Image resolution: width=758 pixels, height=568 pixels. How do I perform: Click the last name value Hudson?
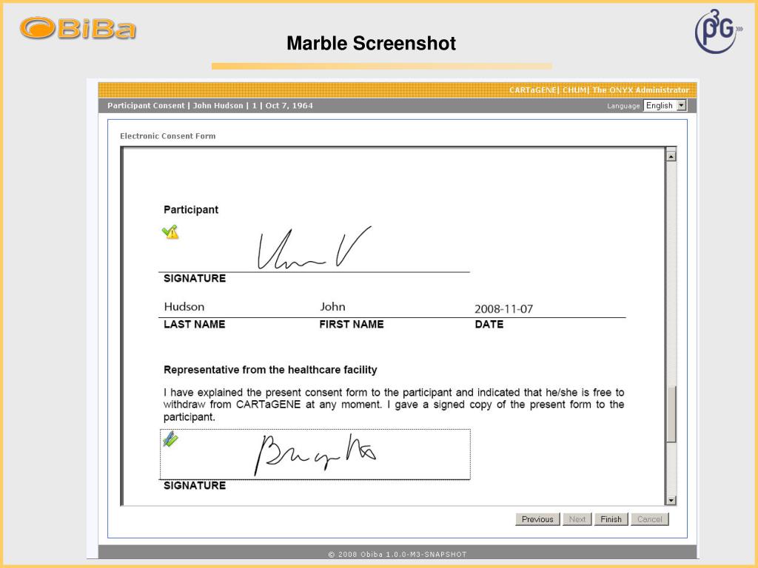click(184, 307)
